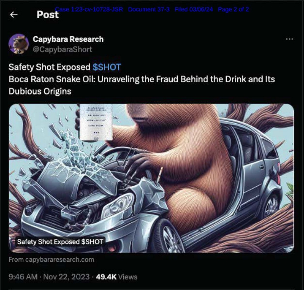304x290 pixels.
Task: Click the Page 2 of 2 indicator
Action: click(233, 9)
